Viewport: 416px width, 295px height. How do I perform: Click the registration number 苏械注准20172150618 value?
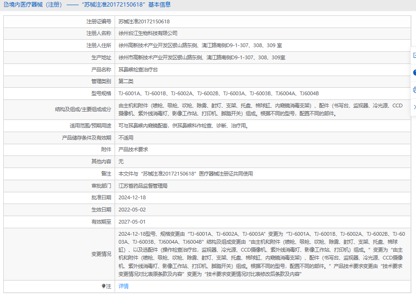click(144, 21)
